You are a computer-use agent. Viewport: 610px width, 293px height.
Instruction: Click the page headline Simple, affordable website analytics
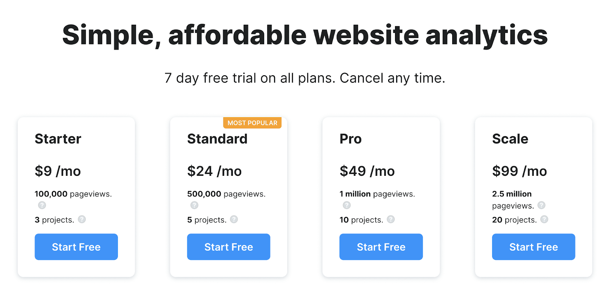click(x=305, y=35)
